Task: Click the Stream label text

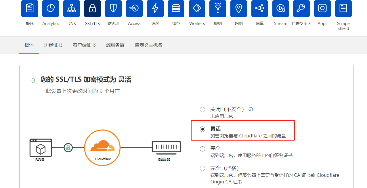Action: point(281,24)
